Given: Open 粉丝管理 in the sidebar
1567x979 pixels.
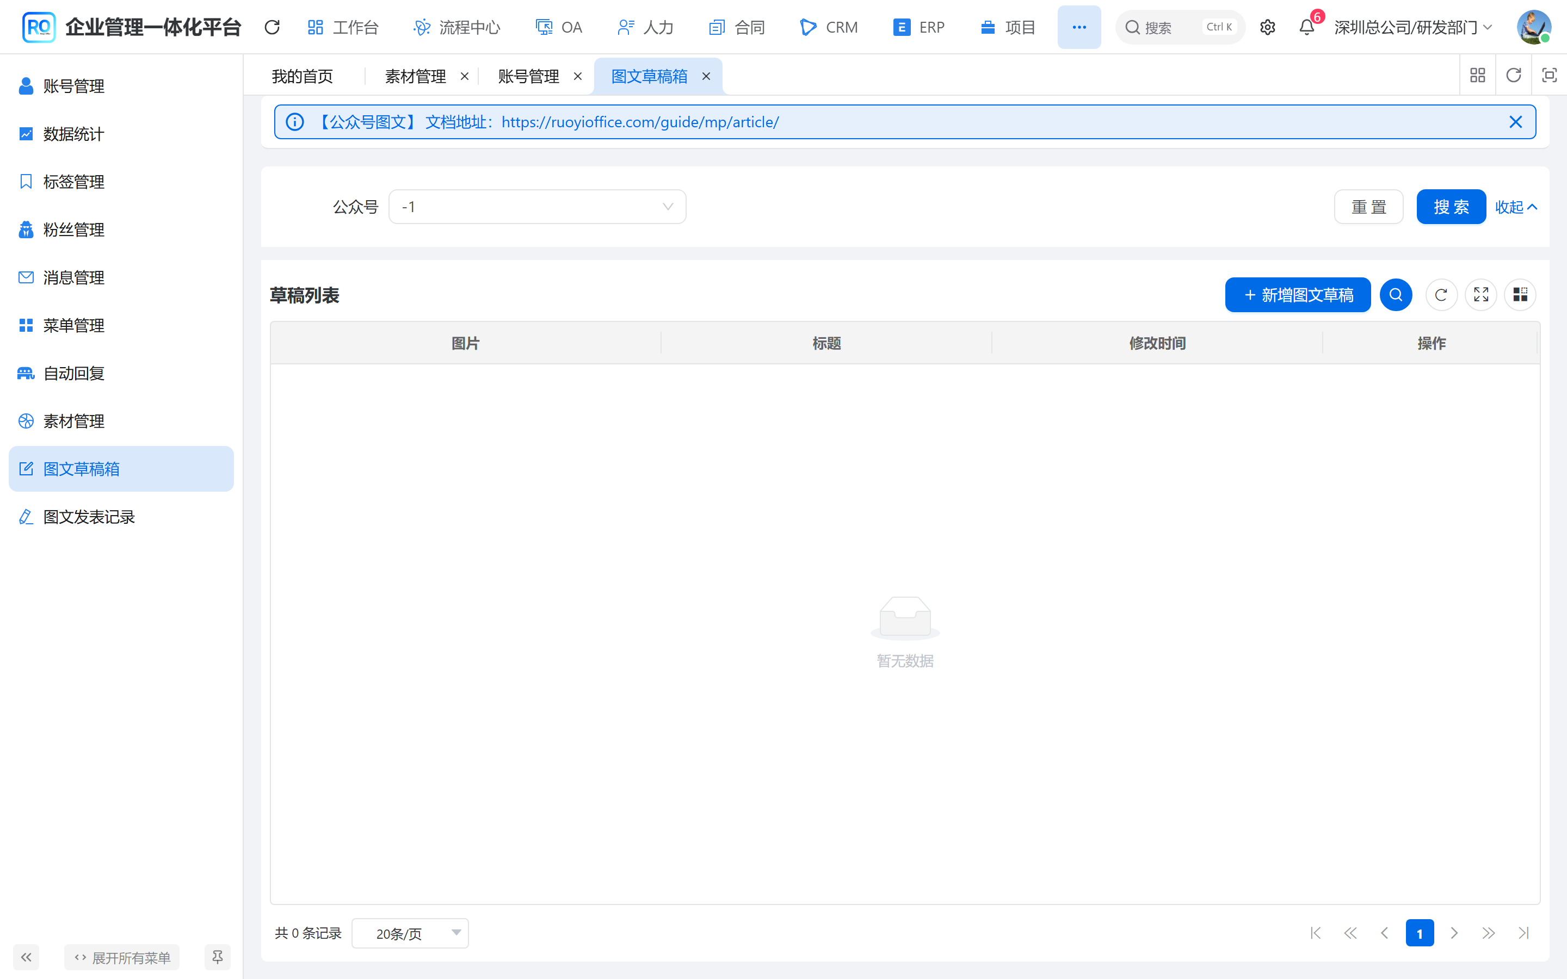Looking at the screenshot, I should 122,229.
